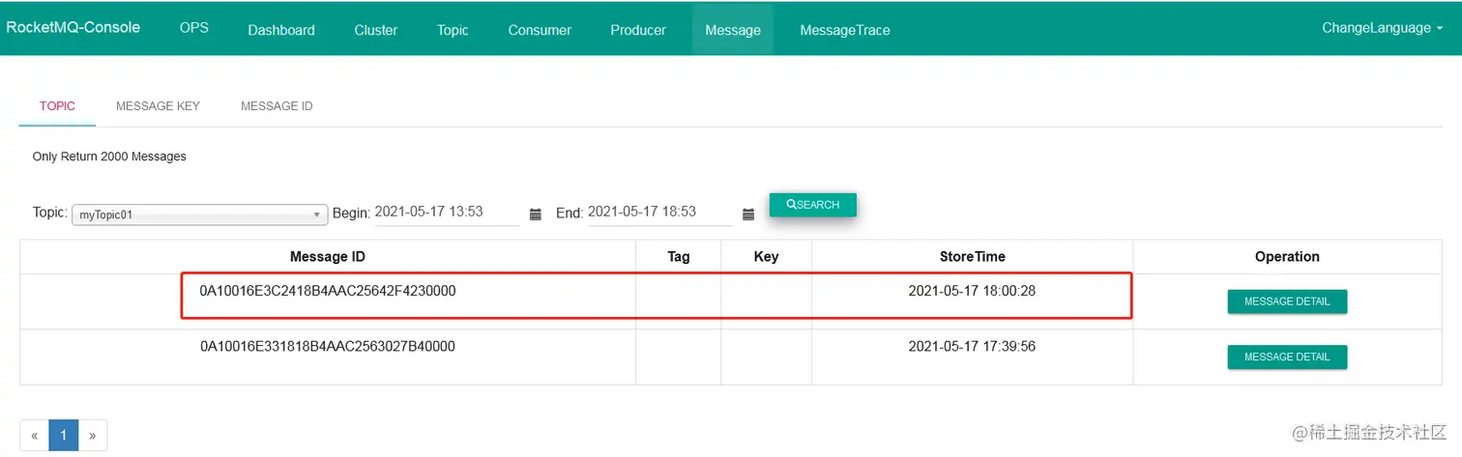This screenshot has height=457, width=1462.
Task: Switch to the MESSAGE ID tab
Action: [277, 106]
